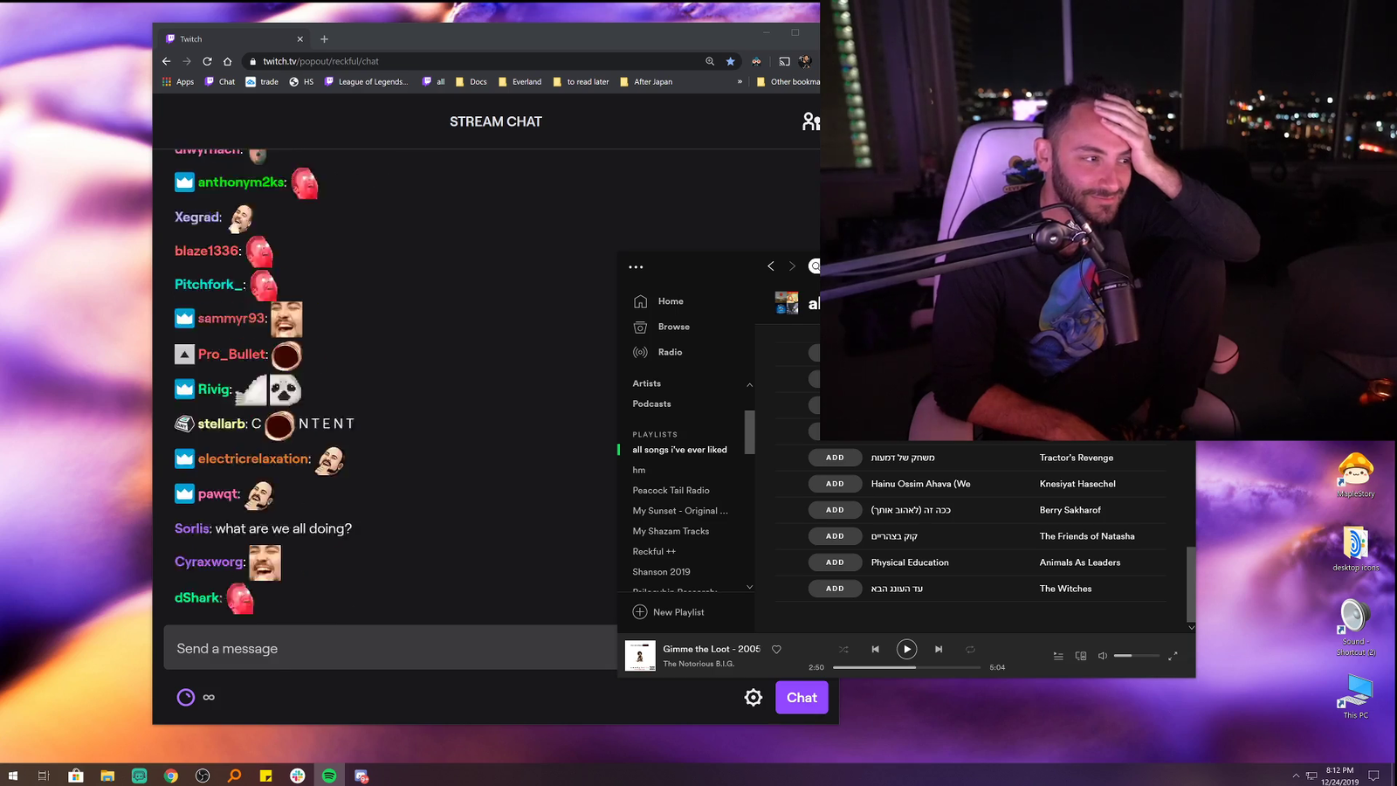The height and width of the screenshot is (786, 1397).
Task: Expand the hidden bookmarks overflow chevron
Action: coord(740,82)
